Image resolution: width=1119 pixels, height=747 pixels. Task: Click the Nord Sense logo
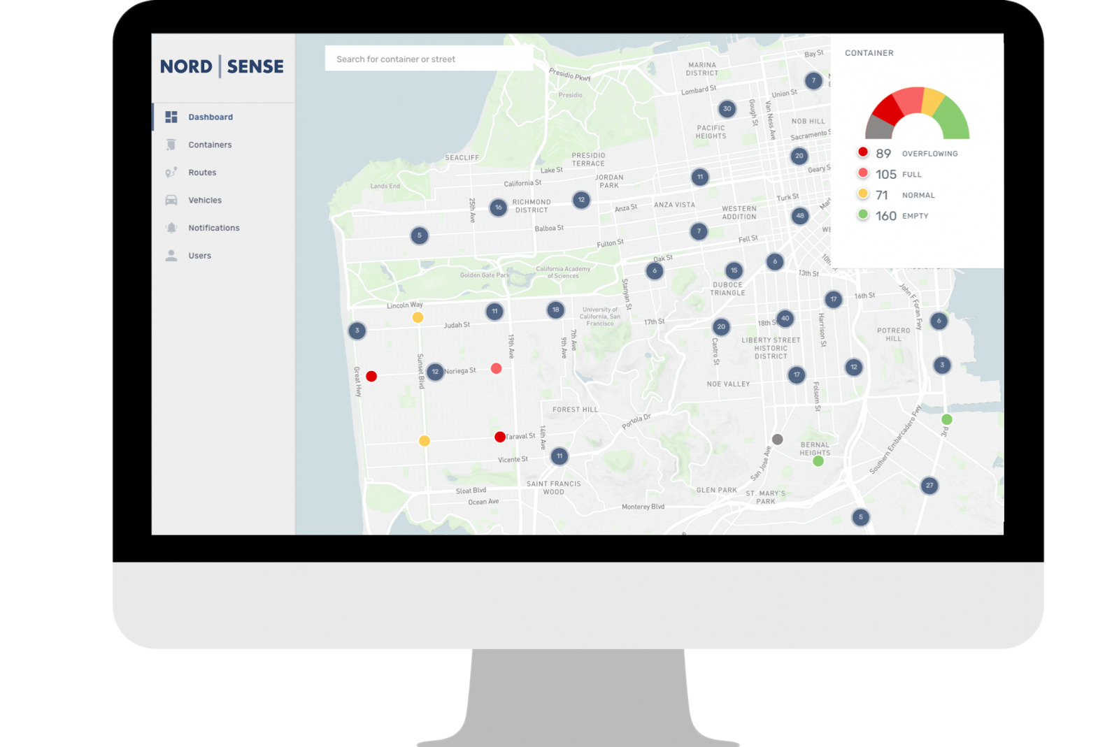coord(222,66)
